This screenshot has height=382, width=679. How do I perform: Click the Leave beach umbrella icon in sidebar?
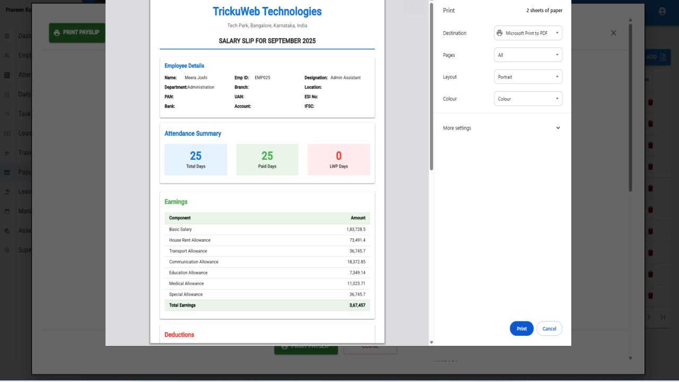coord(7,192)
